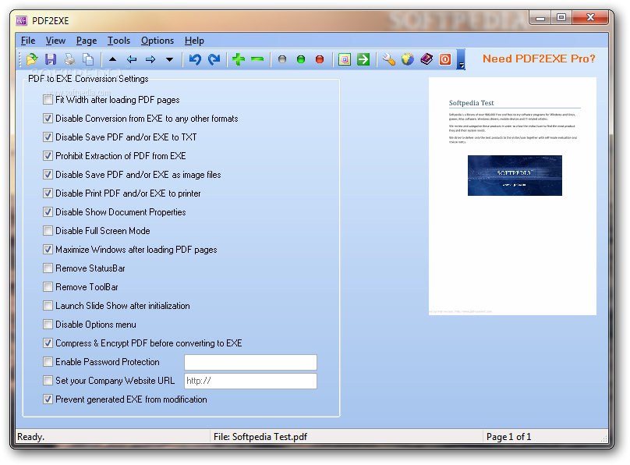Screen dimensions: 630x465
Task: Uncheck Prevent generated EXE from modification
Action: click(x=48, y=399)
